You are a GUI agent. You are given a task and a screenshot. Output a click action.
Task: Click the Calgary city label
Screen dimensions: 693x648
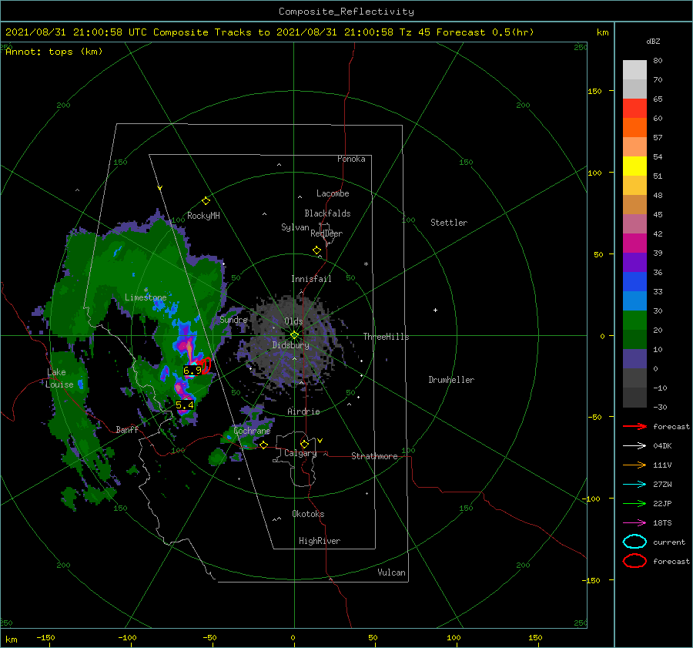point(300,453)
